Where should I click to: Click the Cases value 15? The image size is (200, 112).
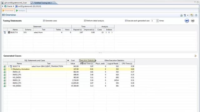[102, 32]
